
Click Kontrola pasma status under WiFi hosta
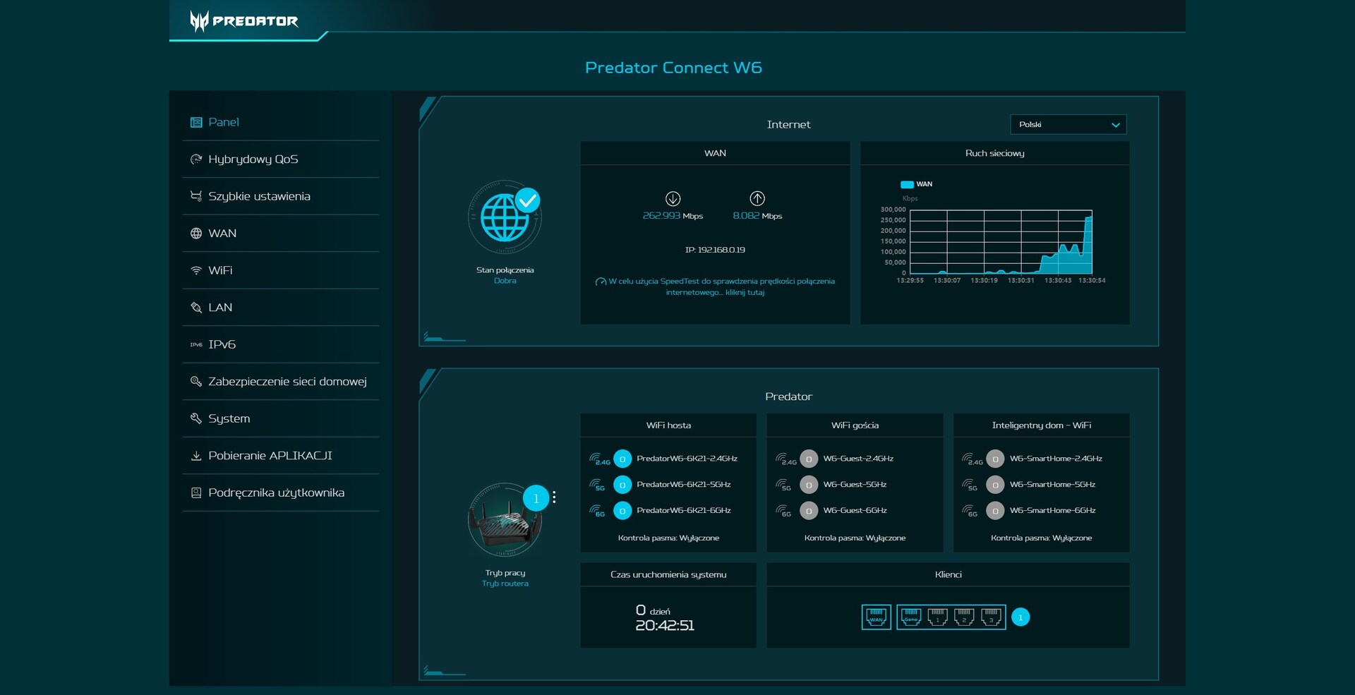(668, 538)
